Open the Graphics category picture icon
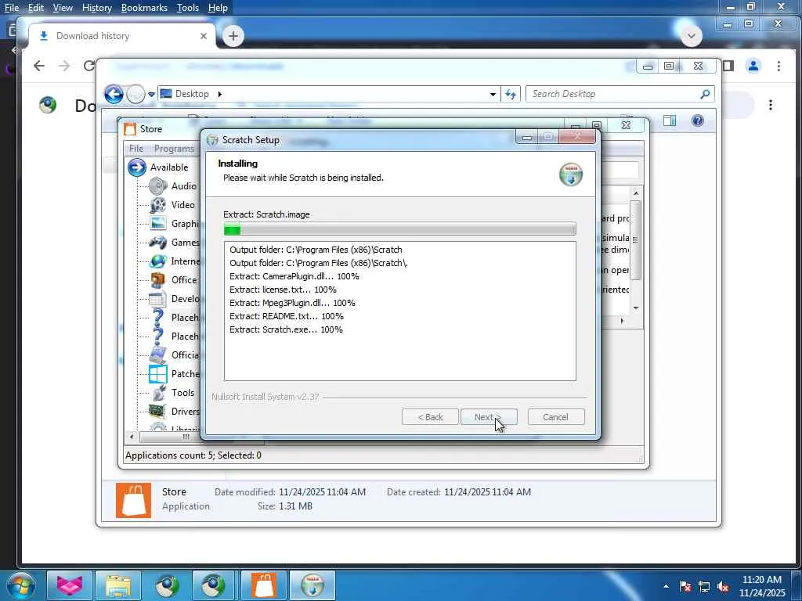Screen dimensions: 802x601 click(x=158, y=223)
